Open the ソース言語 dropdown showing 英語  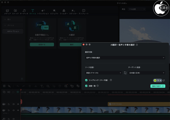coord(104,73)
